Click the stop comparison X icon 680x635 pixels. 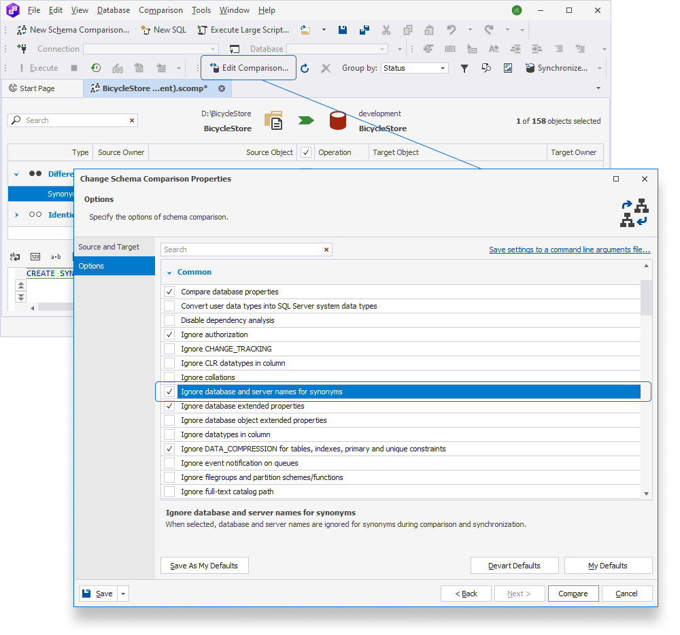click(x=326, y=68)
